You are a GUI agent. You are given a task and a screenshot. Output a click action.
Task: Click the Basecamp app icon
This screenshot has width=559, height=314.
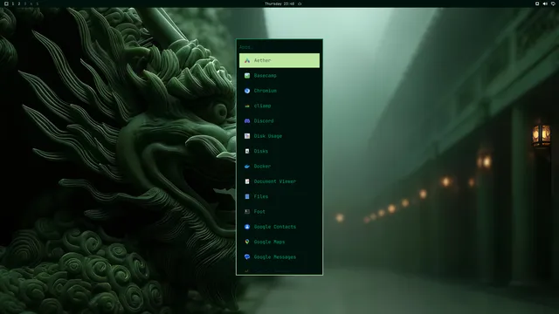click(x=247, y=76)
